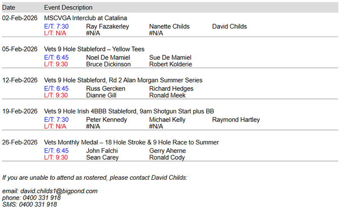Select the 12-Feb-2026 date entry
The image size is (340, 215).
[20, 80]
